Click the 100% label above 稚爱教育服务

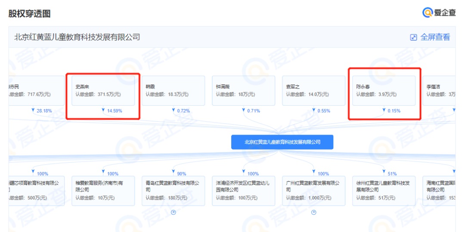(x=113, y=174)
